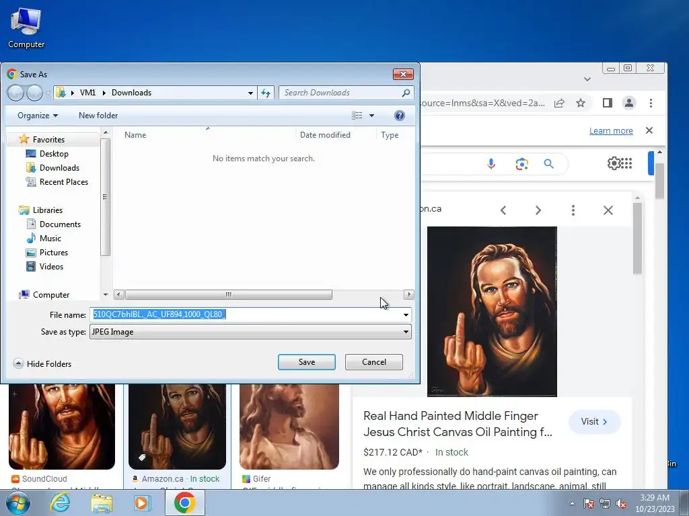Click the refresh icon beside address bar
This screenshot has height=516, width=689.
point(266,93)
